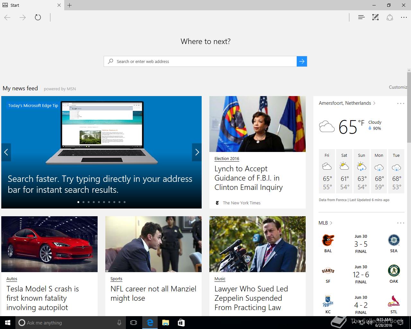Select Saturday forecast tile
This screenshot has width=411, height=329.
344,171
